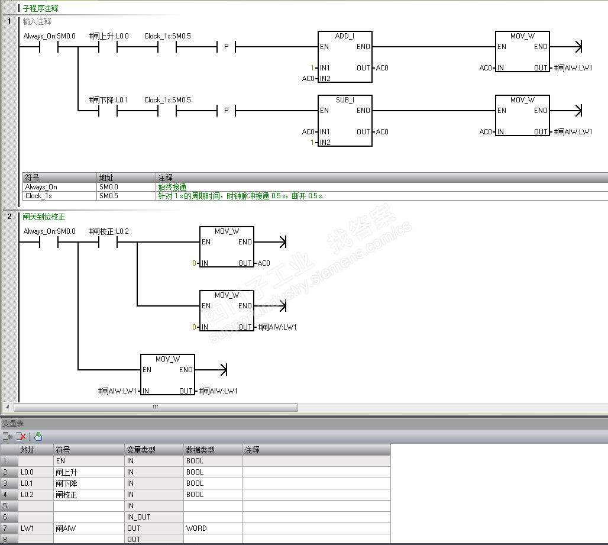Click the 闸关到位校正 network title

(44, 217)
